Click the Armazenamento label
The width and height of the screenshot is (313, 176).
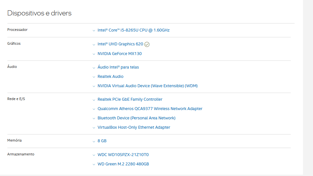pos(21,154)
